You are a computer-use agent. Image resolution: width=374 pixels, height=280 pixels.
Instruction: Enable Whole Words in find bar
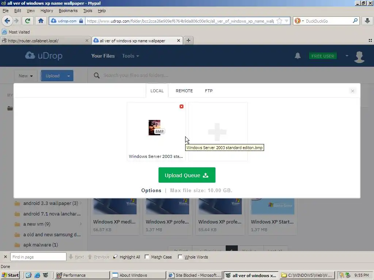click(180, 257)
